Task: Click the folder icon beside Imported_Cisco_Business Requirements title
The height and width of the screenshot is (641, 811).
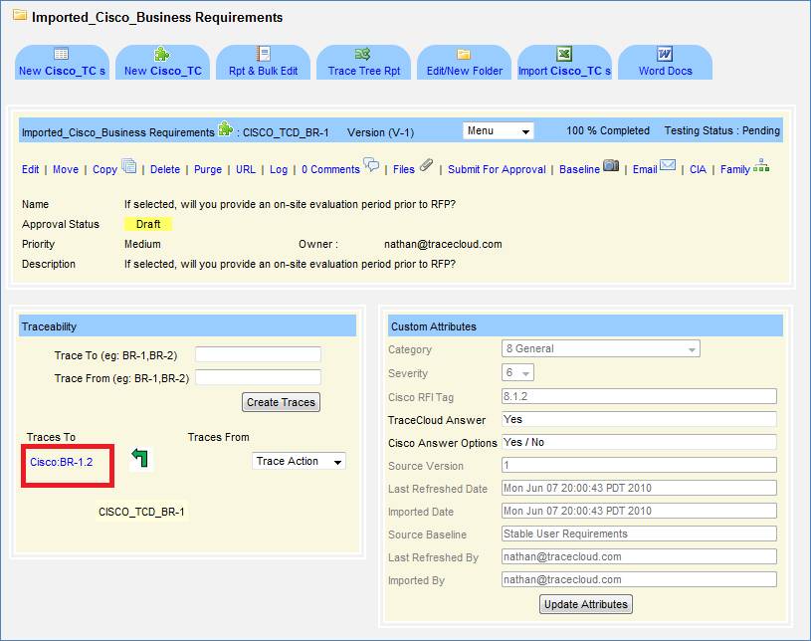Action: (x=20, y=15)
